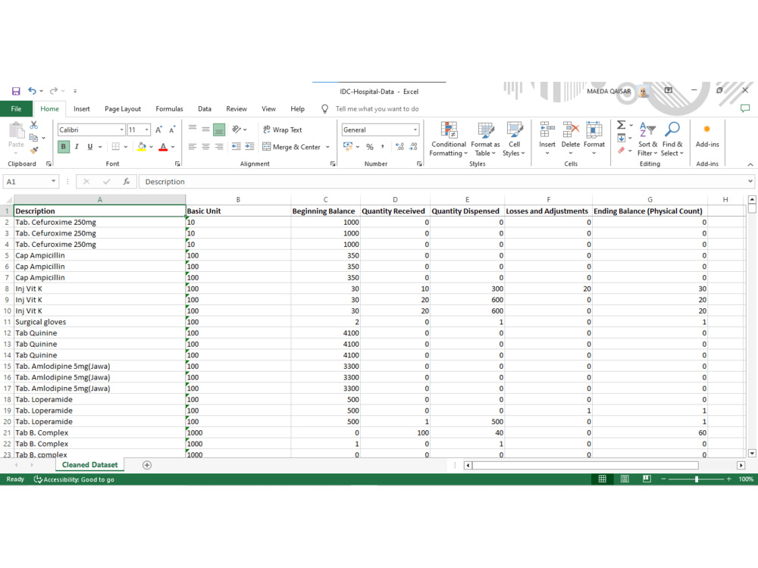Apply yellow fill color bucket

(142, 146)
